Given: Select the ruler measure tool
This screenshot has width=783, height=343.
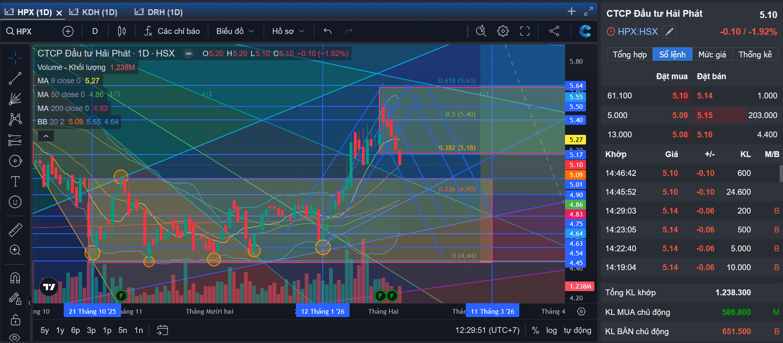Looking at the screenshot, I should click(15, 230).
